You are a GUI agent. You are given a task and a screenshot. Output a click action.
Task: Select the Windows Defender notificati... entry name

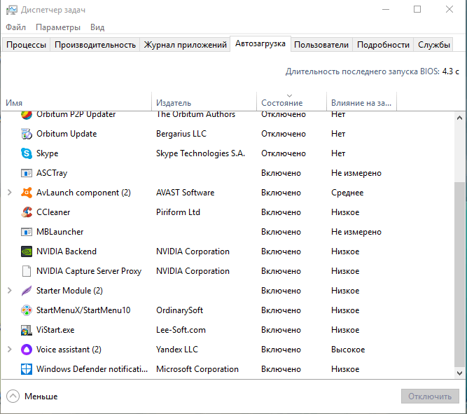92,369
